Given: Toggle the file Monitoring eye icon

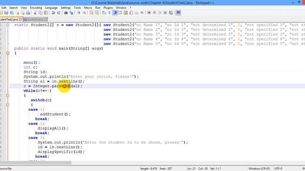Looking at the screenshot, I should 142,13.
